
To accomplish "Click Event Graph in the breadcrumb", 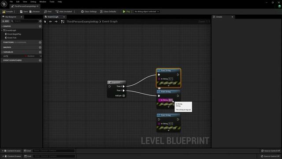I will 110,22.
